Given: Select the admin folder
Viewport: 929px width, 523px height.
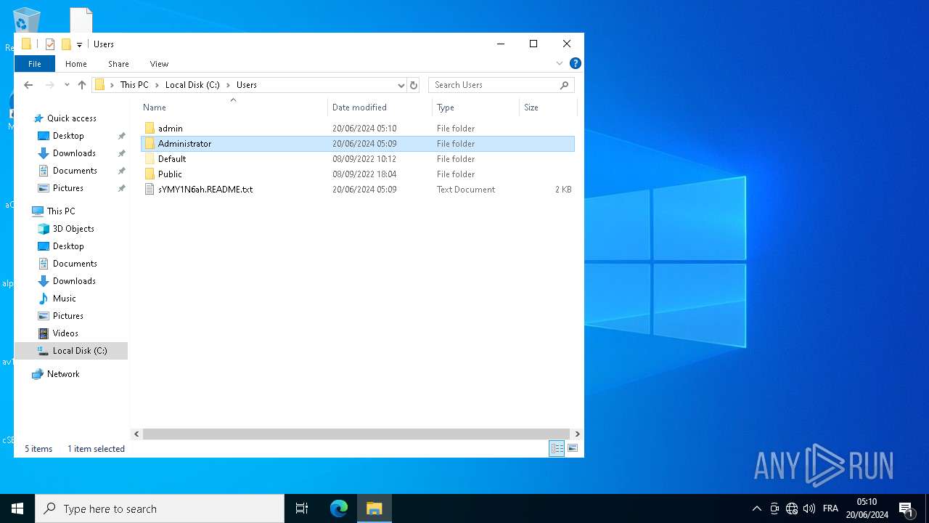Looking at the screenshot, I should coord(358,129).
